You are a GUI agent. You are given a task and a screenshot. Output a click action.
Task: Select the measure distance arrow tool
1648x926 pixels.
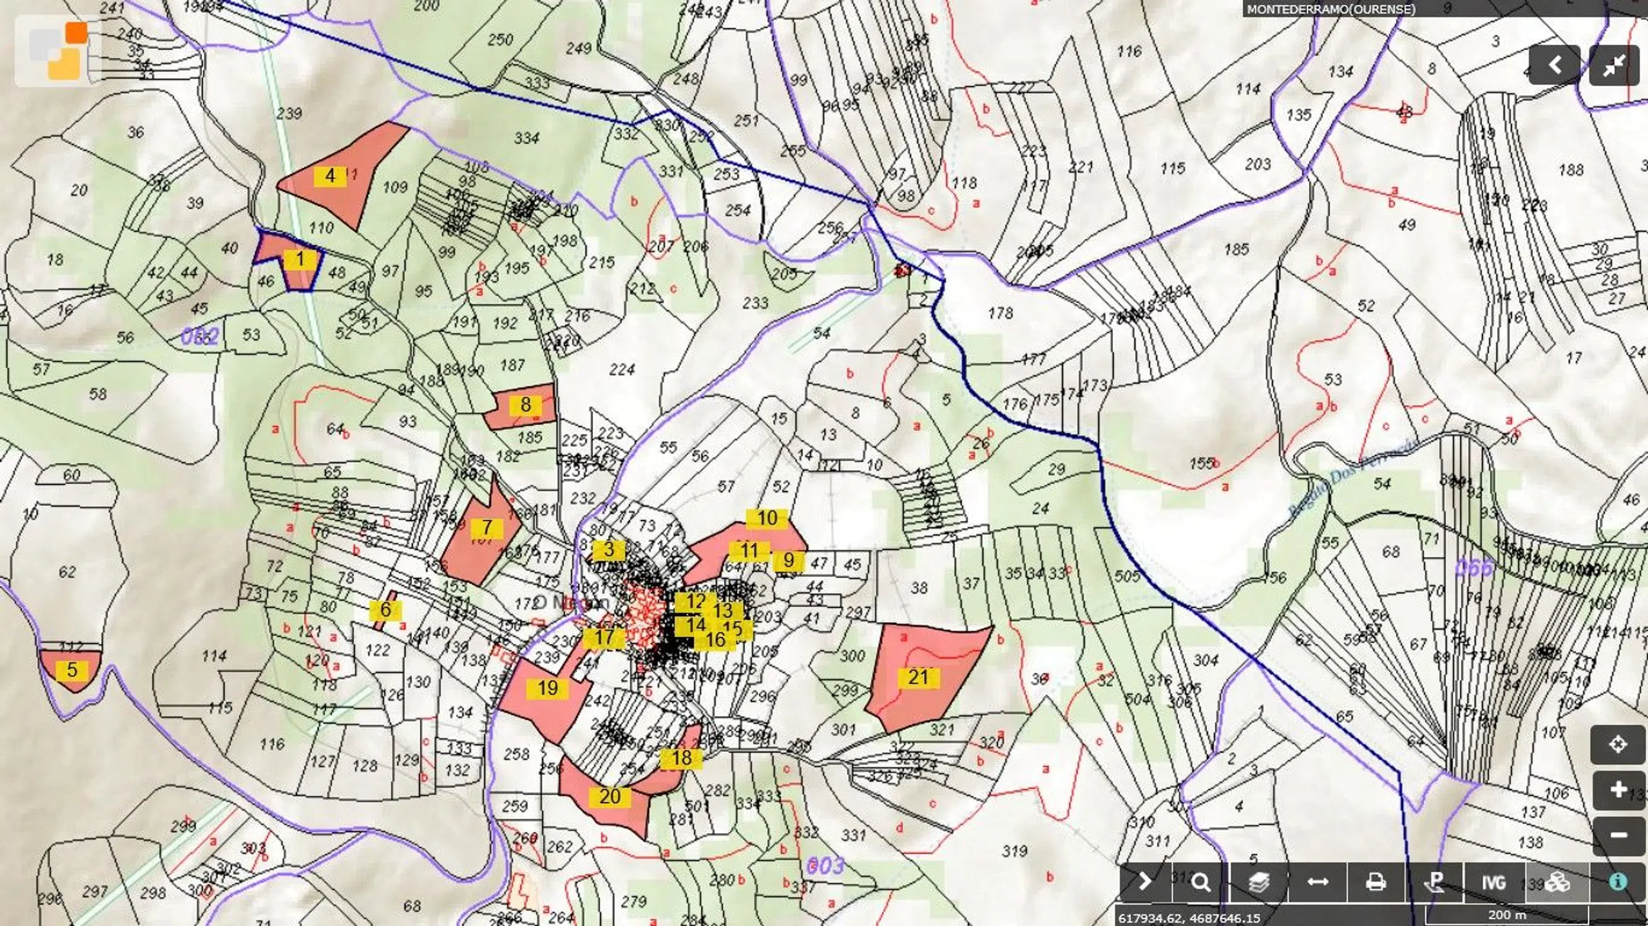point(1318,883)
